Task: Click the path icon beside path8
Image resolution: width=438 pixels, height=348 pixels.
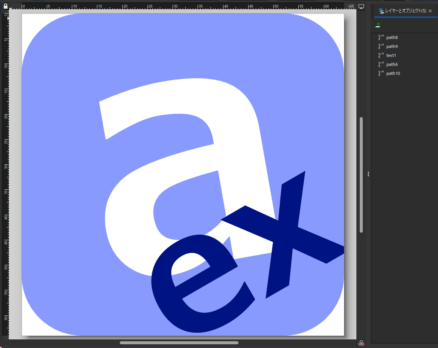Action: [381, 37]
